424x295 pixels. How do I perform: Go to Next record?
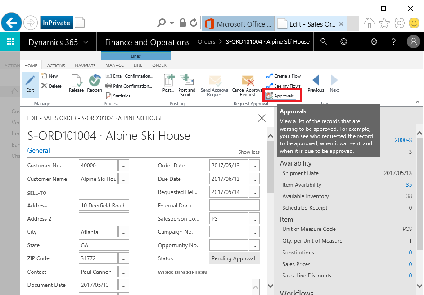coord(334,83)
